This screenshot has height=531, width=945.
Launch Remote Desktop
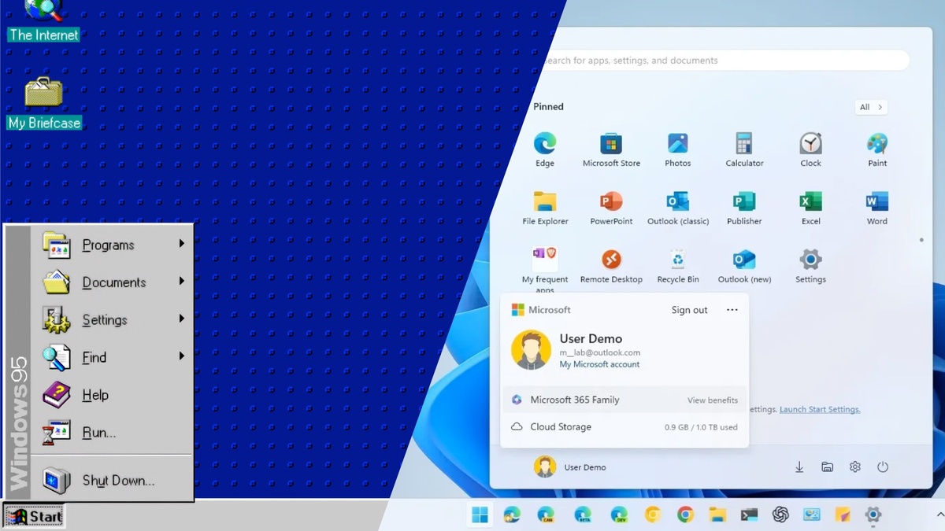[611, 266]
